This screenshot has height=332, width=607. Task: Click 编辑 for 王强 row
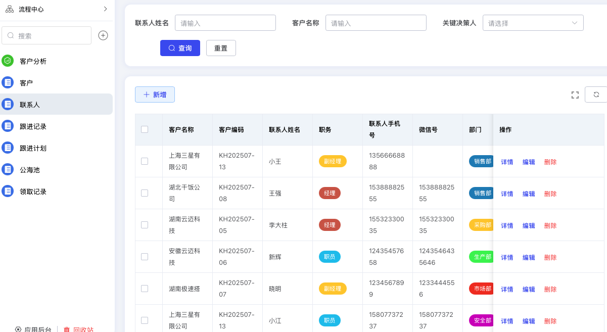(x=529, y=194)
